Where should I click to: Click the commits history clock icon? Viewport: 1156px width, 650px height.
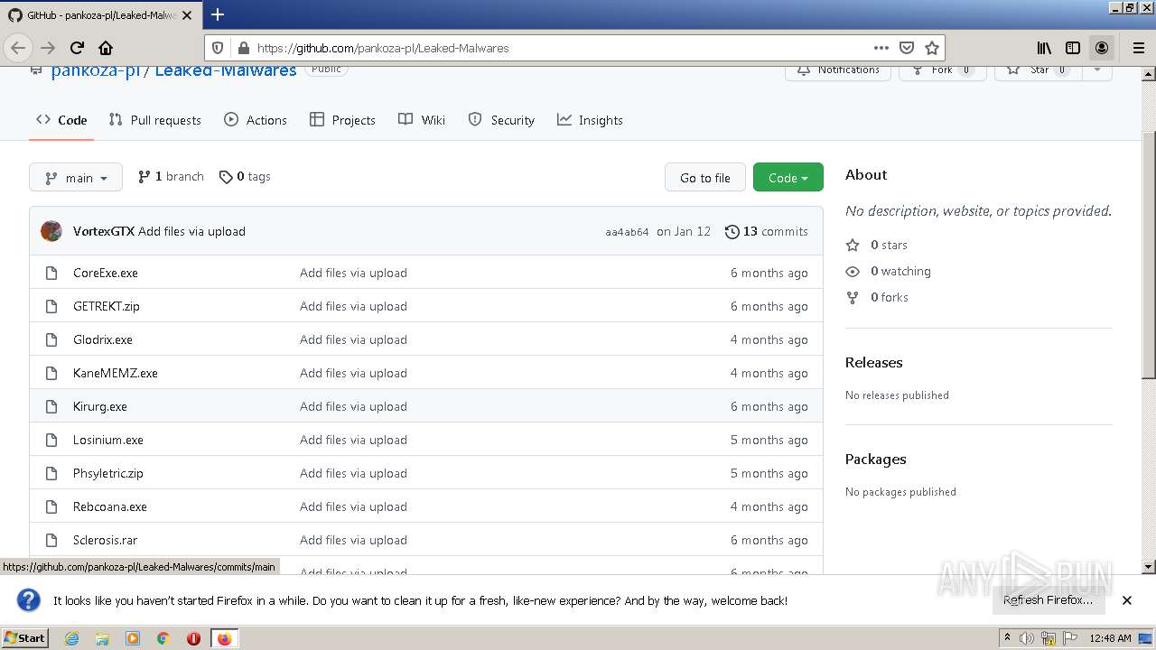(x=732, y=231)
